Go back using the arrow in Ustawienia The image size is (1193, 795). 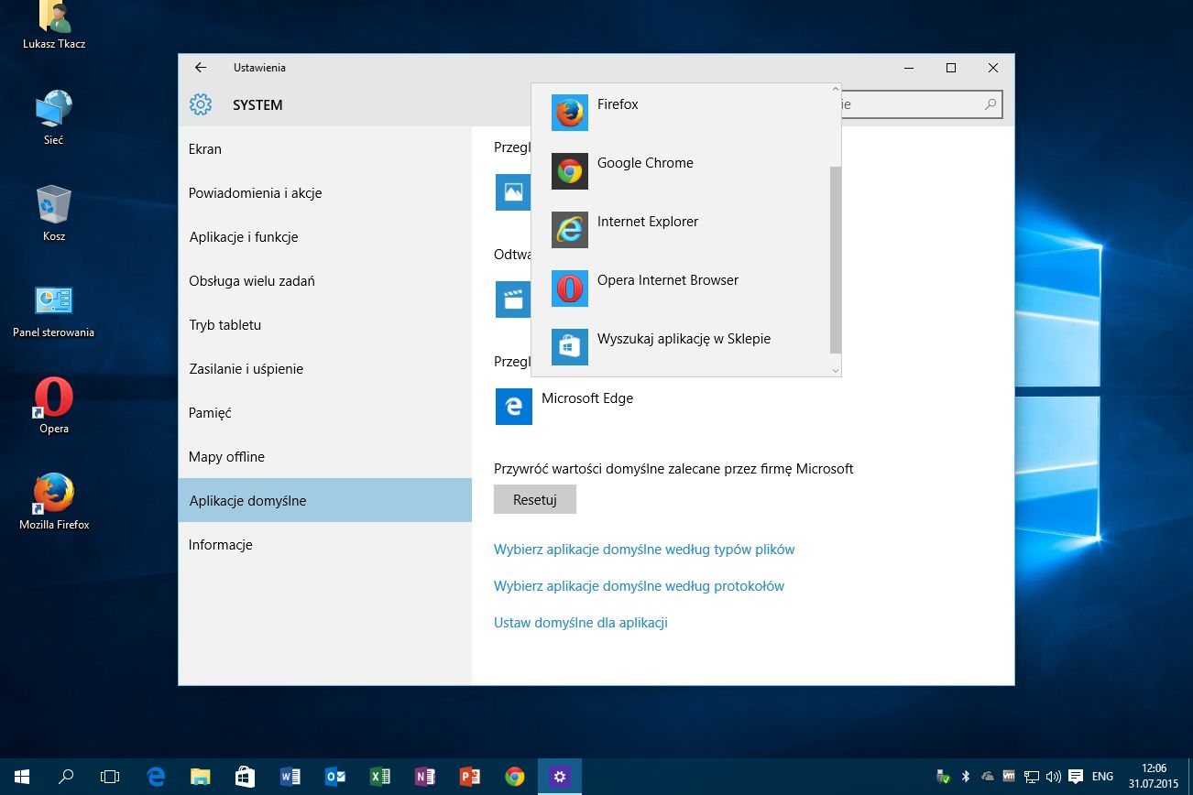point(201,68)
